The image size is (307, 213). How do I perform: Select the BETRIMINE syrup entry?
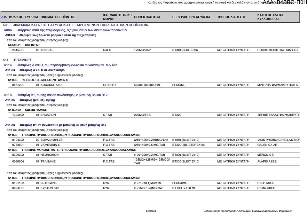click(x=154, y=183)
